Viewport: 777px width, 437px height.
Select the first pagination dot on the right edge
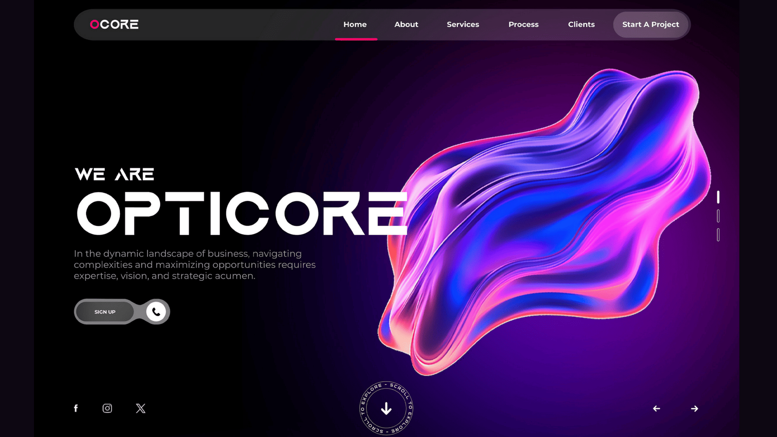[718, 198]
